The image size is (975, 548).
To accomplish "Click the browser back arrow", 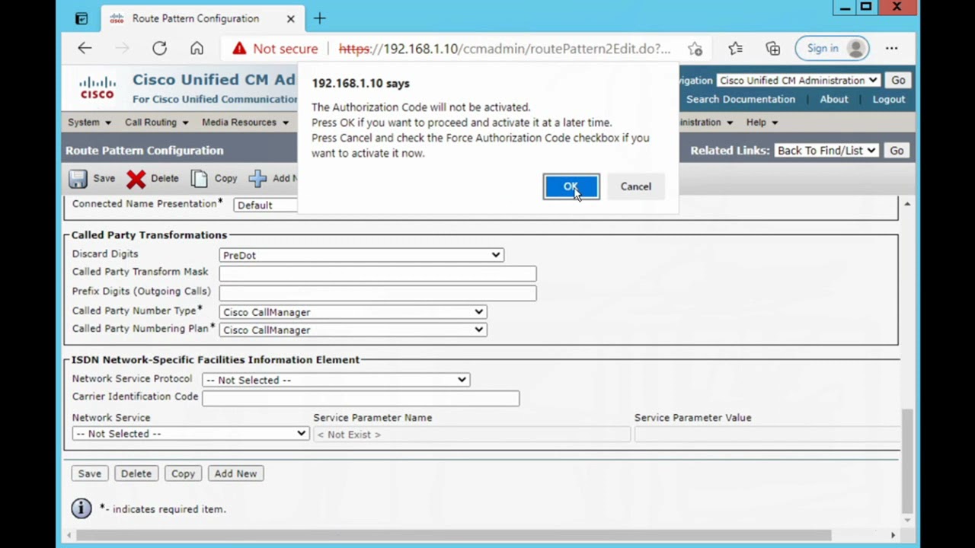I will pyautogui.click(x=85, y=48).
